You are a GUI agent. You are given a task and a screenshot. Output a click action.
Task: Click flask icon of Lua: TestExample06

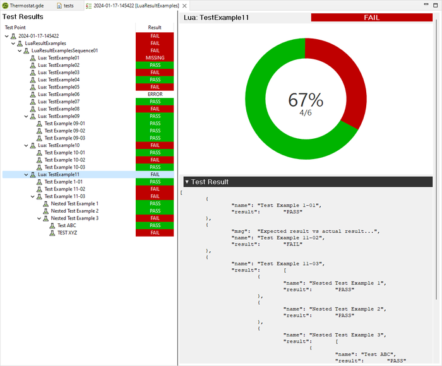click(x=33, y=95)
